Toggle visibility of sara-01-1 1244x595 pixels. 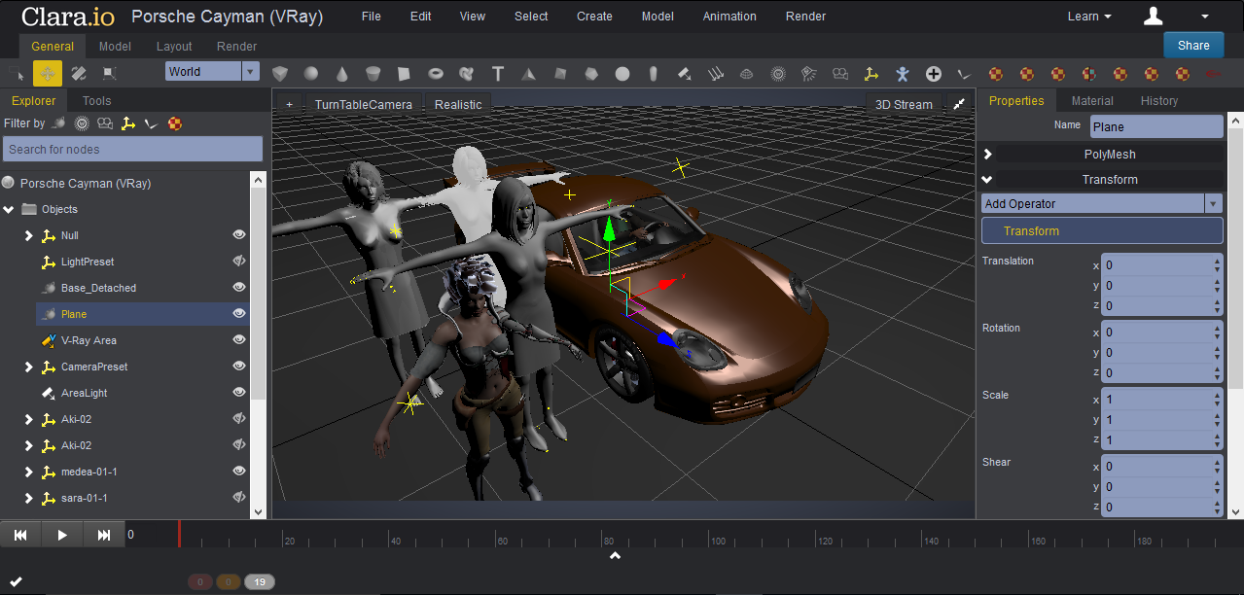238,498
